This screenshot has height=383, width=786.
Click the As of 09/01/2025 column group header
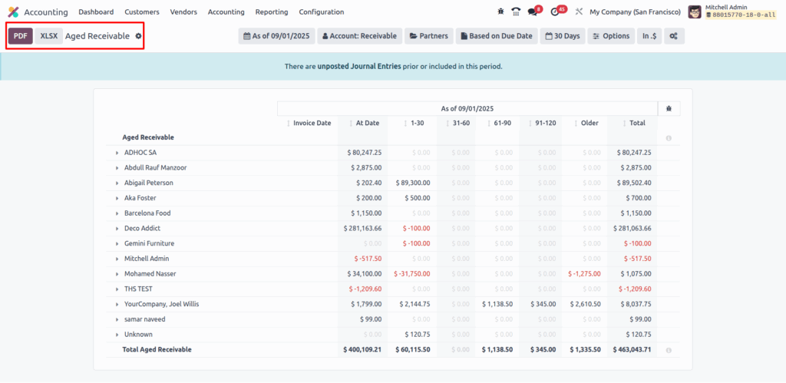tap(467, 108)
